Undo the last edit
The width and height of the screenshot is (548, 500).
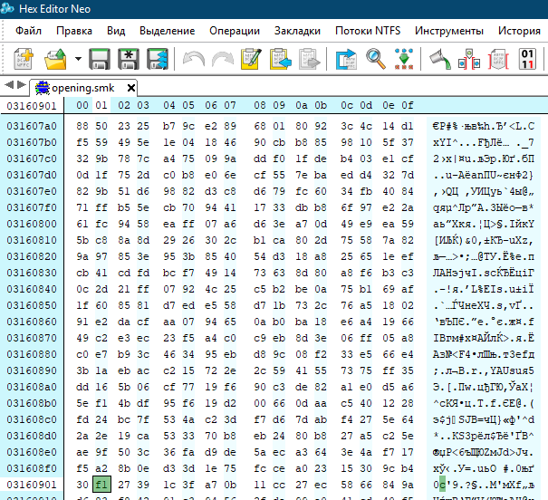pyautogui.click(x=194, y=59)
